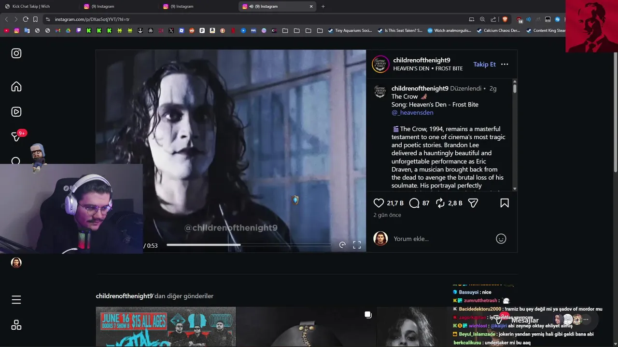The image size is (618, 347).
Task: Click the commenter avatar beside Yorum ekle
Action: 380,239
